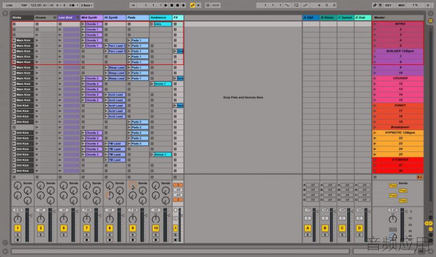436x257 pixels.
Task: Enable the KEY map mode button
Action: [388, 5]
